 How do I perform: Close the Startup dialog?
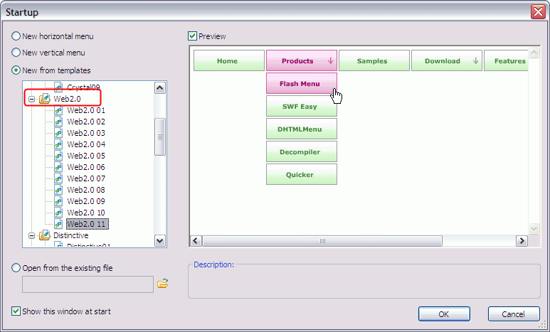click(538, 12)
